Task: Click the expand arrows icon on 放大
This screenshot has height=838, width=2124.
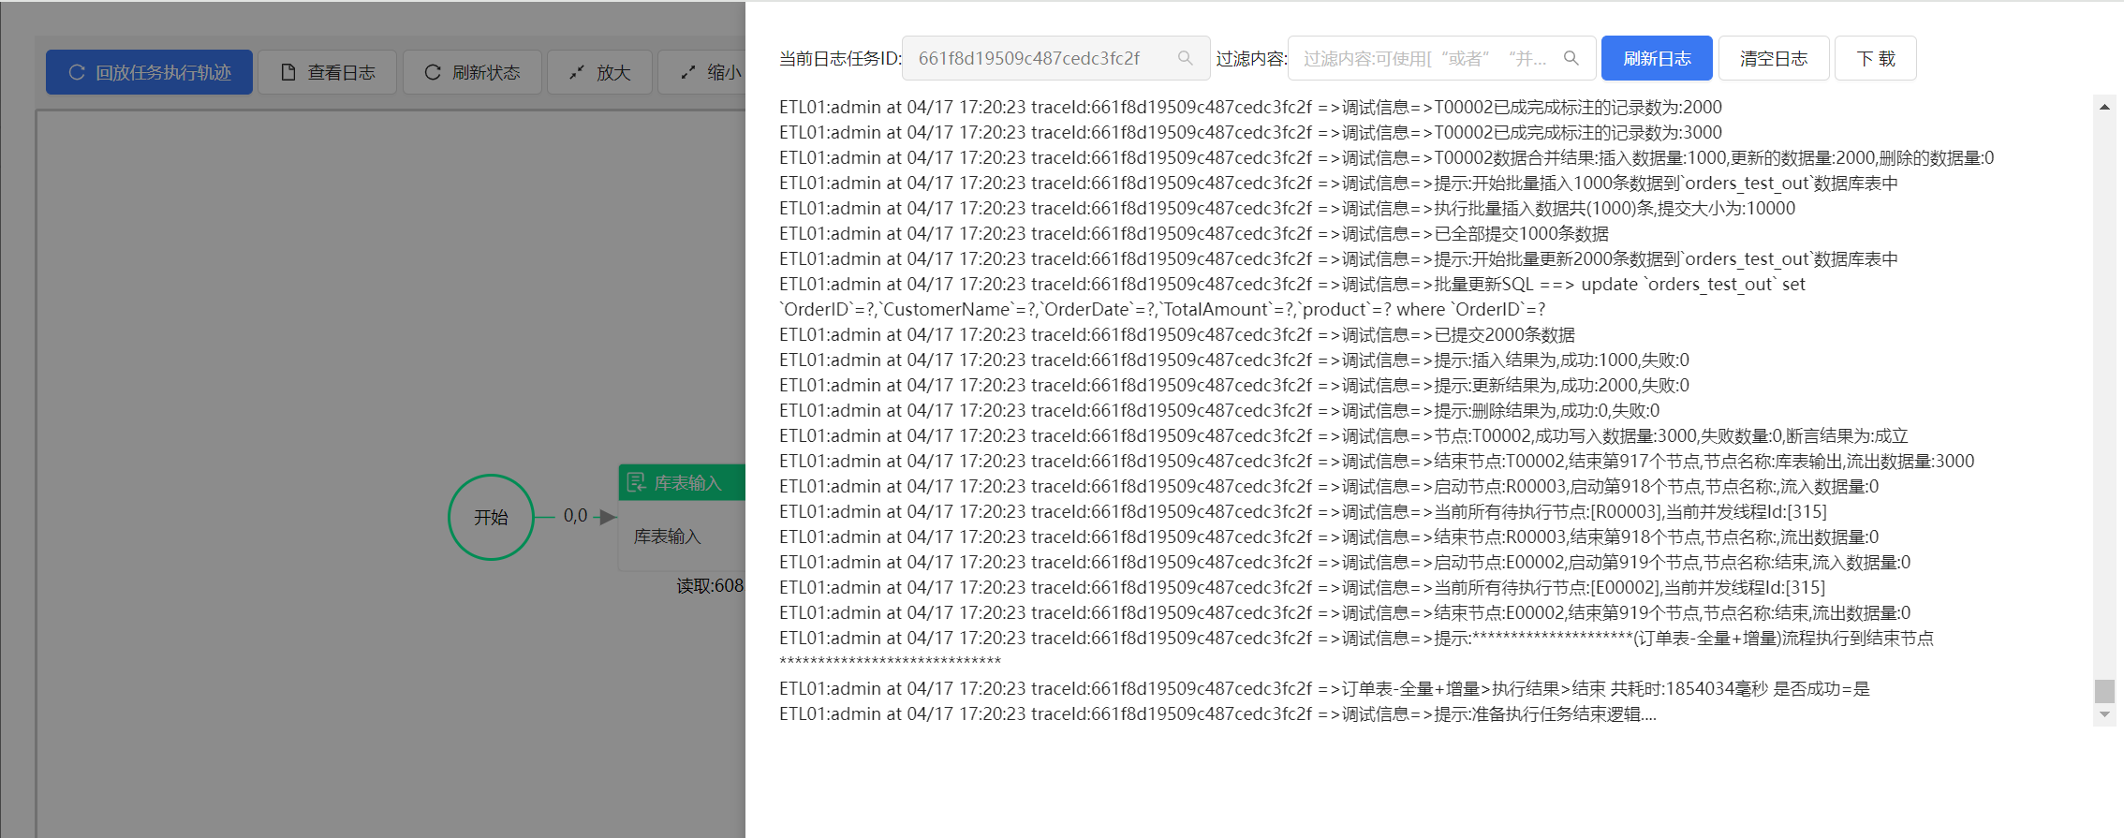Action: (577, 72)
